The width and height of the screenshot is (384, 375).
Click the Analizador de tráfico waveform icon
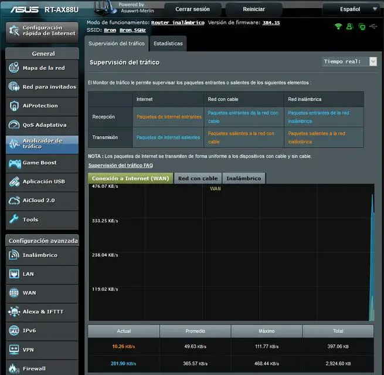pyautogui.click(x=14, y=144)
